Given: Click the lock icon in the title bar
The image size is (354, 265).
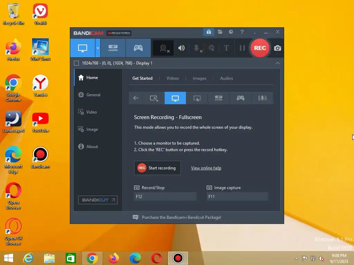Looking at the screenshot, I should point(209,32).
